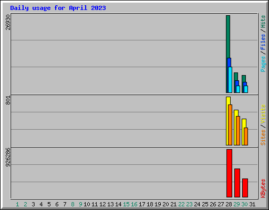
Task: Click day 31 on the x-axis
Action: pyautogui.click(x=252, y=204)
